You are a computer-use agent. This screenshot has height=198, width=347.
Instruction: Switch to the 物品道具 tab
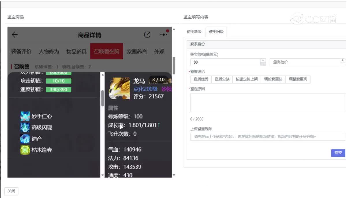[x=77, y=52]
